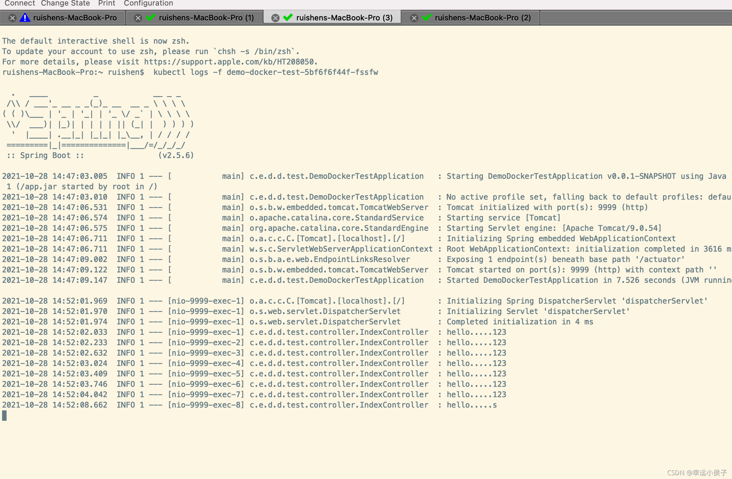732x479 pixels.
Task: Close the ruishens-MacBook-Pro (2) tab
Action: pos(414,18)
